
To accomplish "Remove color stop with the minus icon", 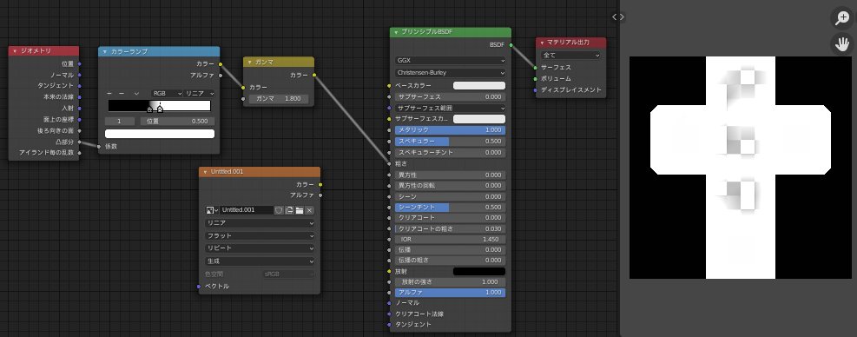I will click(x=122, y=94).
